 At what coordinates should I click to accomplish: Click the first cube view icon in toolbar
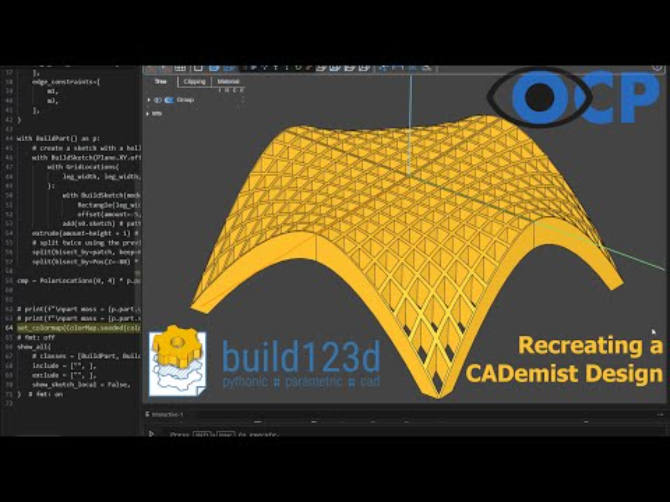(321, 68)
